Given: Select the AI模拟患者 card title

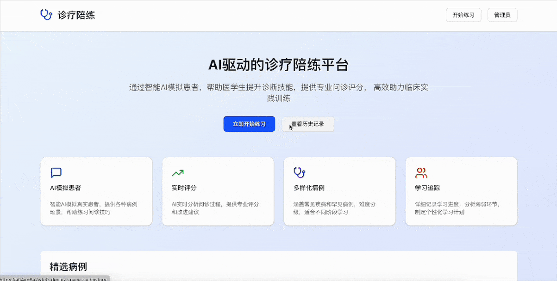Looking at the screenshot, I should [66, 188].
